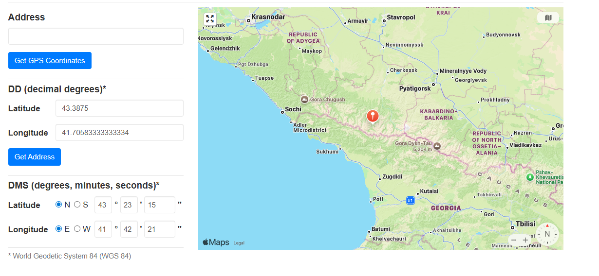The width and height of the screenshot is (599, 276).
Task: Click the Sochi city label
Action: pyautogui.click(x=293, y=109)
